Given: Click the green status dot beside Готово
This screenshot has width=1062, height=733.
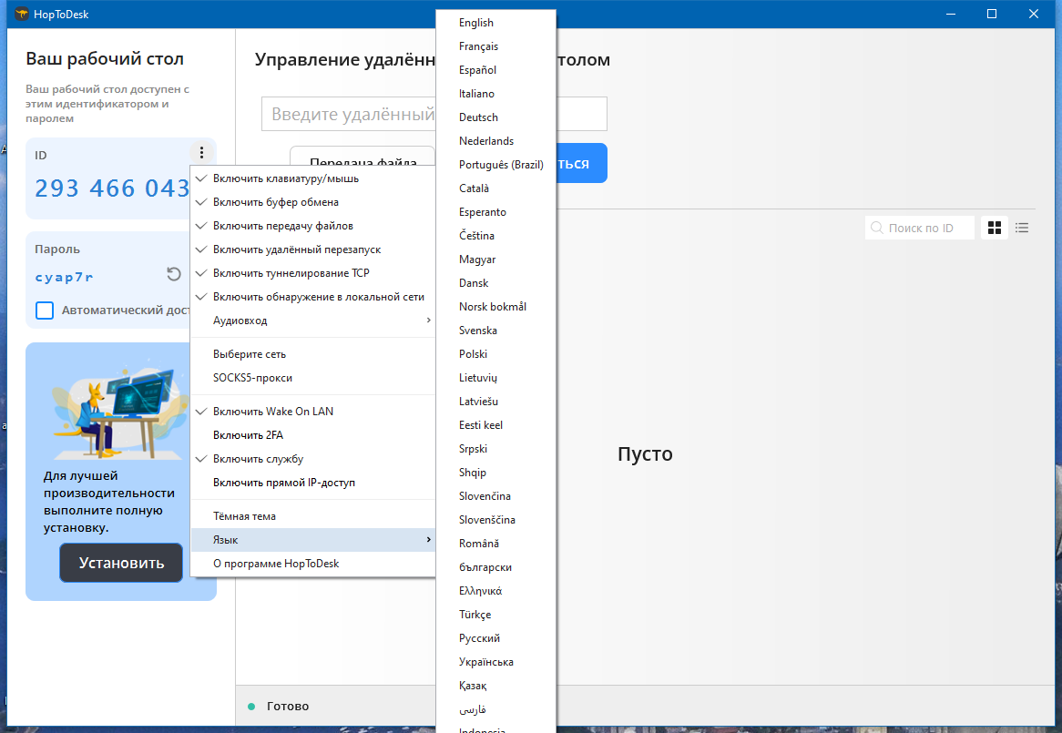Looking at the screenshot, I should [x=251, y=707].
